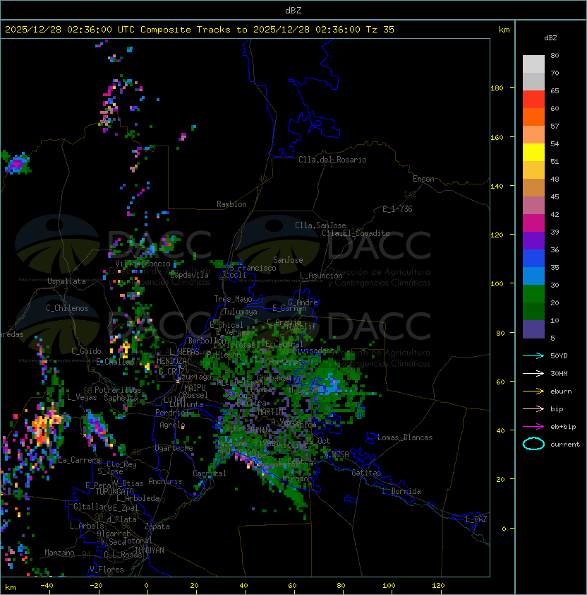Click the 120 km horizontal axis tick
The height and width of the screenshot is (595, 587).
438,586
